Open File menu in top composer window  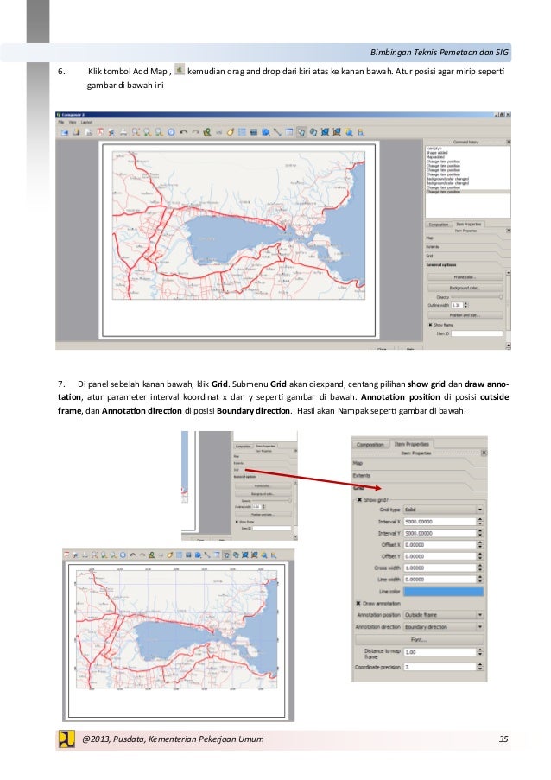coord(61,122)
